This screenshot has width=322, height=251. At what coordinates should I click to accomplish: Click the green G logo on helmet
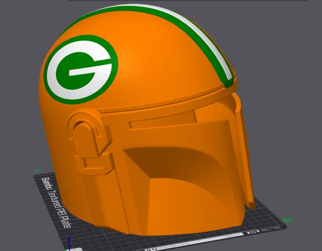pyautogui.click(x=80, y=70)
